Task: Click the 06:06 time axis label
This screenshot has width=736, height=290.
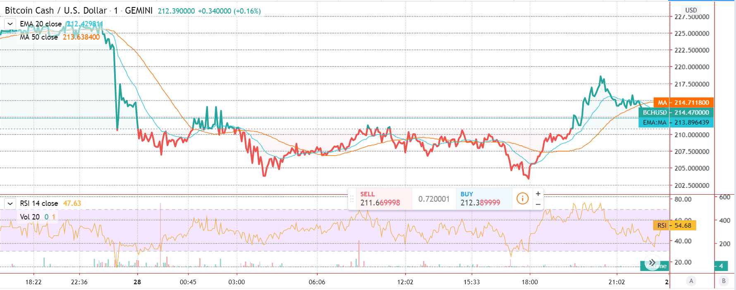Action: click(317, 282)
